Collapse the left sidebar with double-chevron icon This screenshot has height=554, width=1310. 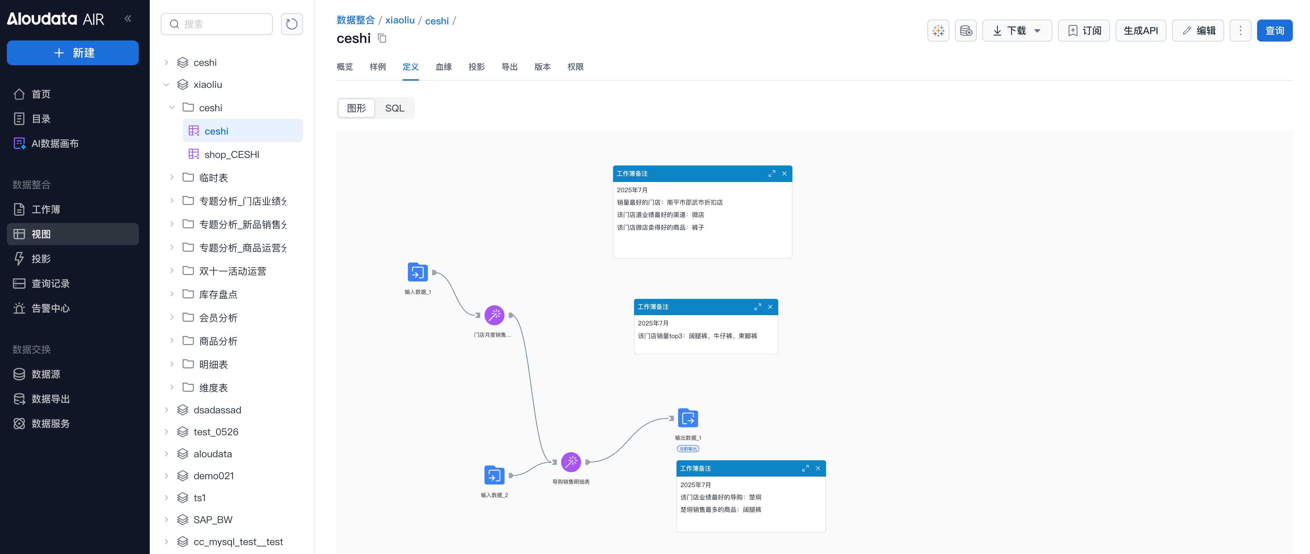click(128, 19)
